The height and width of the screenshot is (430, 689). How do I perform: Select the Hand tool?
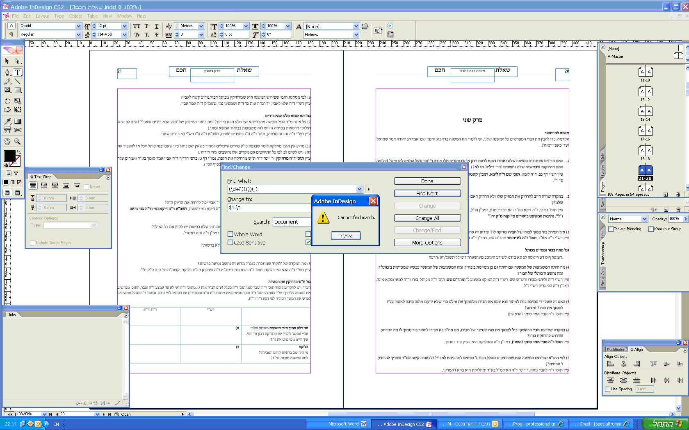(7, 141)
